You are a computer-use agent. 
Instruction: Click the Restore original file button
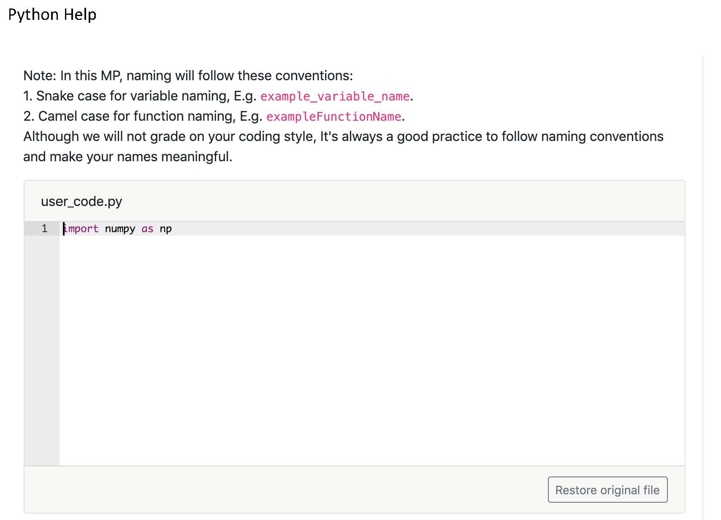click(607, 490)
